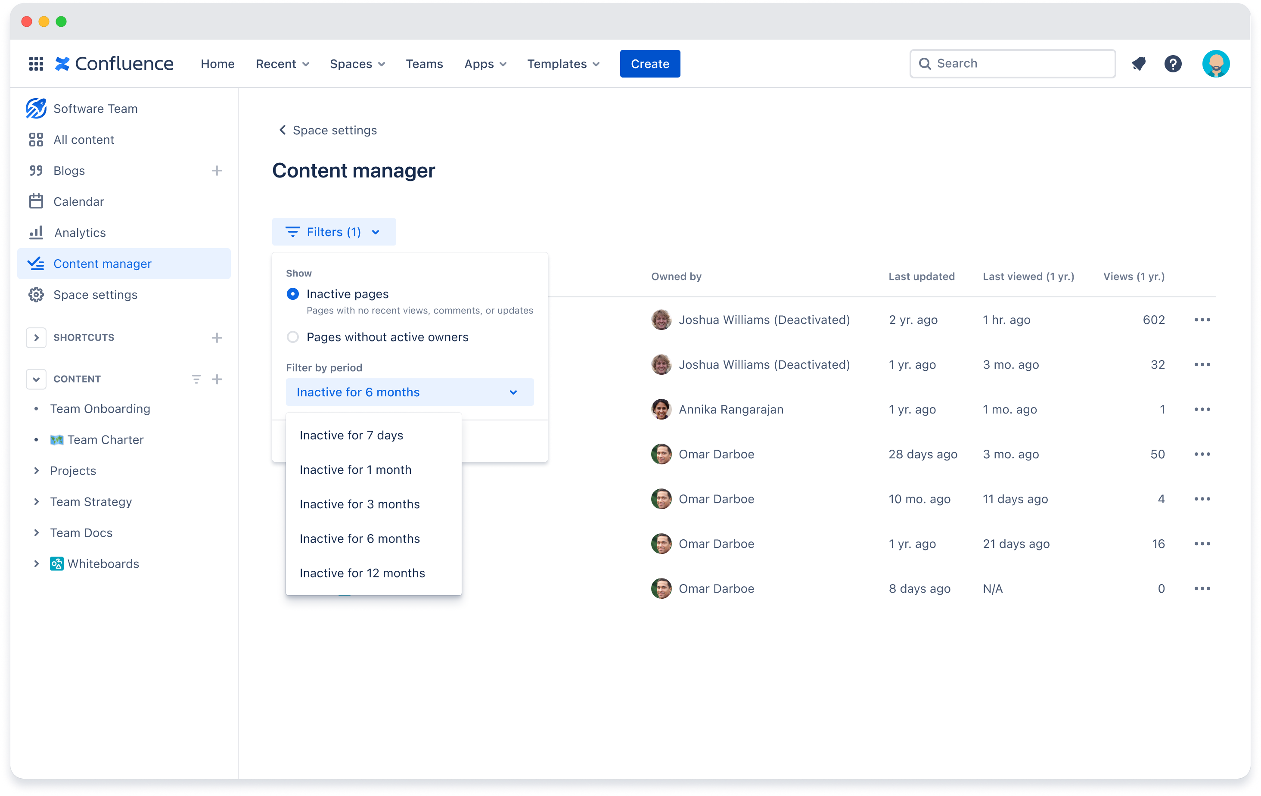Screen dimensions: 1261x796
Task: Click the Search input field
Action: [x=1013, y=63]
